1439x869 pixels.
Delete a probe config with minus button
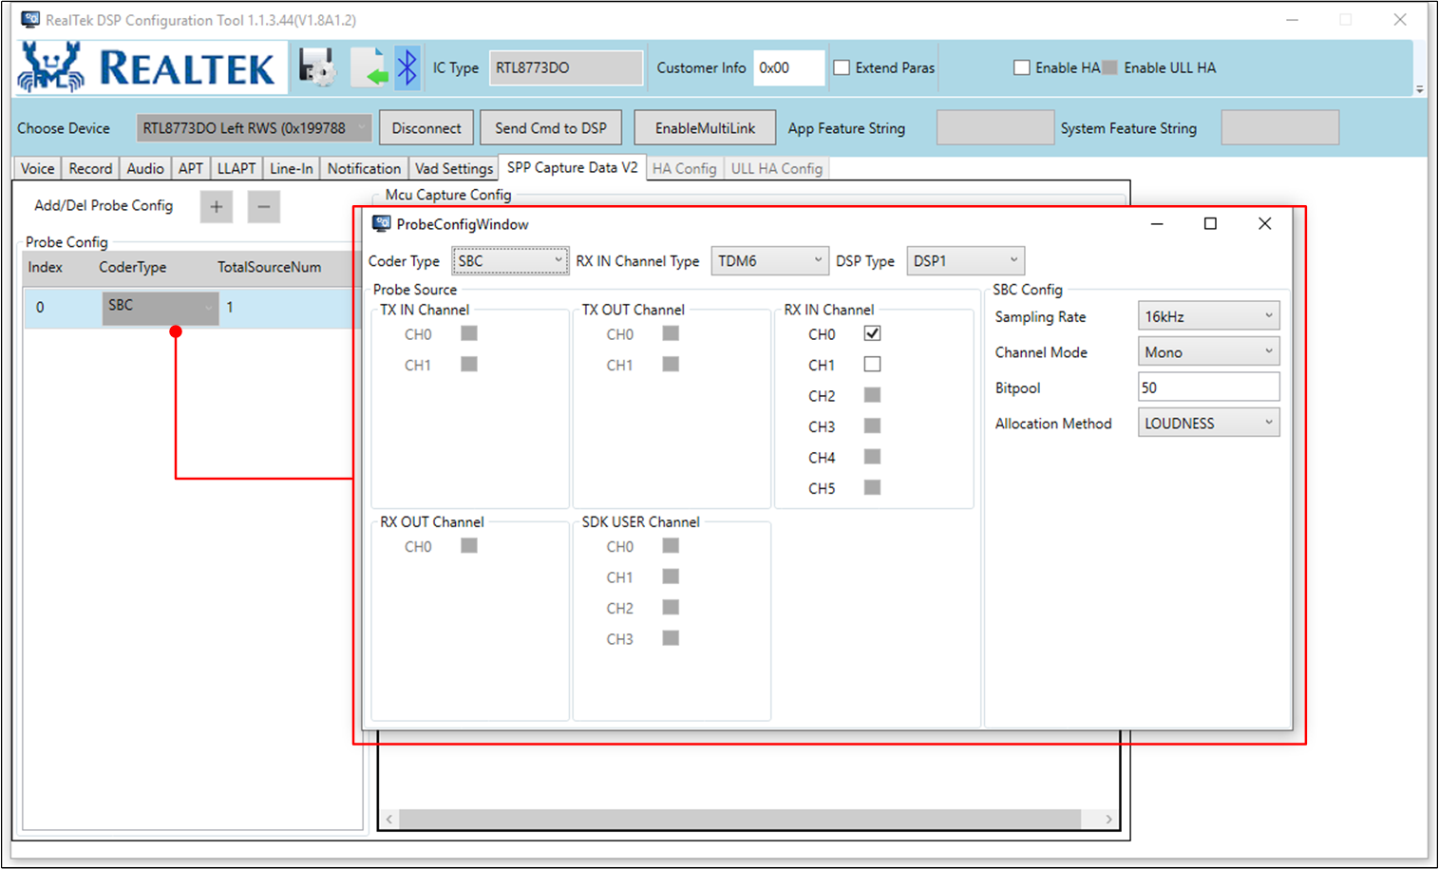point(264,206)
